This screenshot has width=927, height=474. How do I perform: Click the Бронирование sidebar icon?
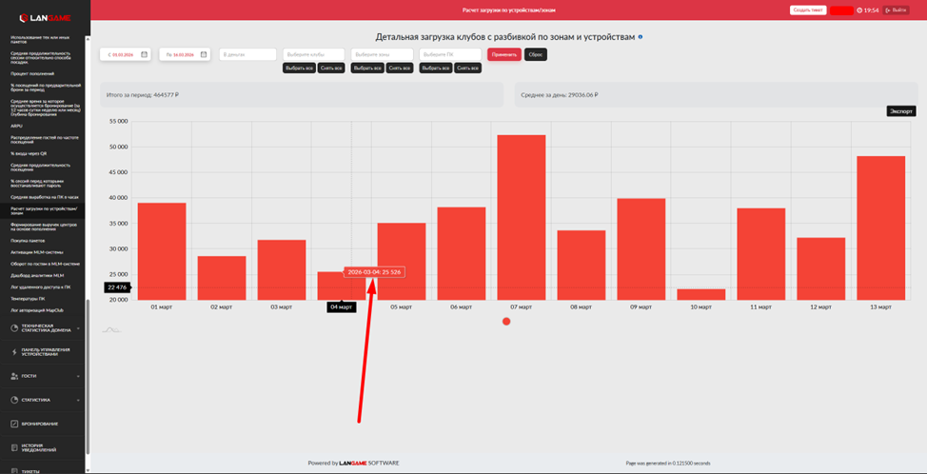[14, 424]
